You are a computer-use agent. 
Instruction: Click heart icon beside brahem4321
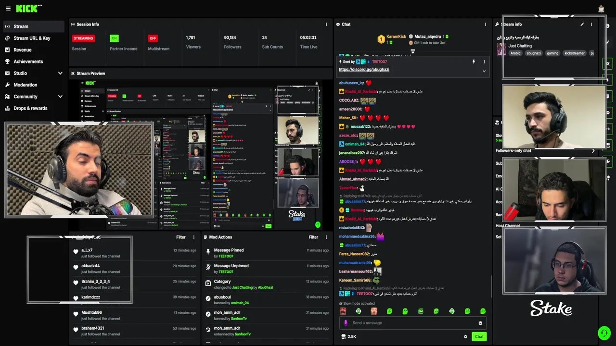76,330
